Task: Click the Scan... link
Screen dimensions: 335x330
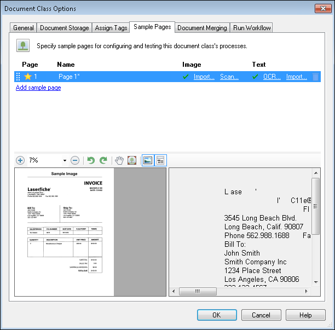Action: tap(229, 77)
